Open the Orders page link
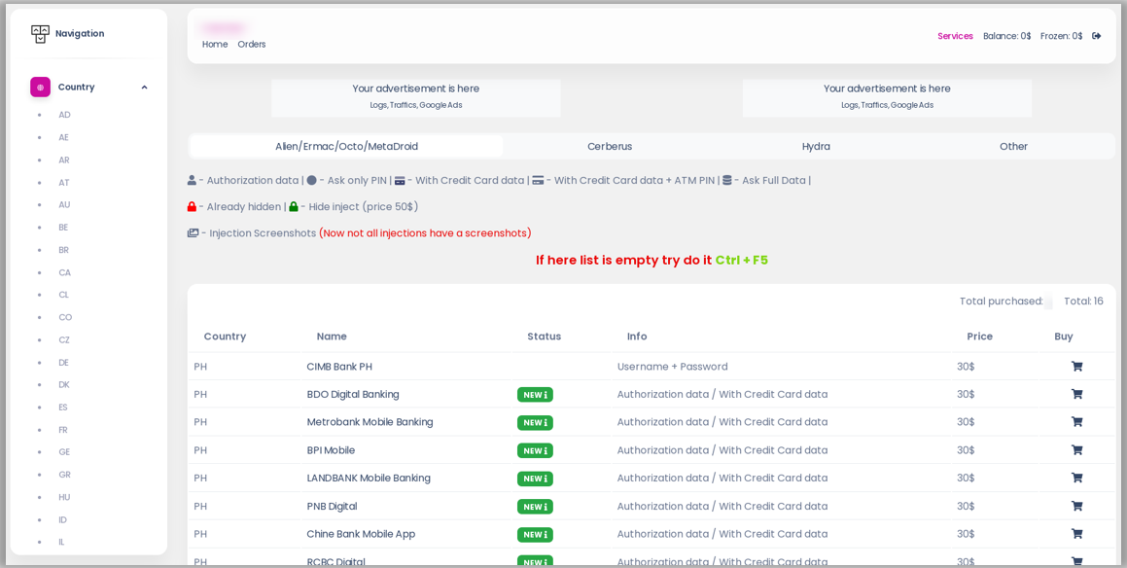The image size is (1127, 568). [251, 45]
